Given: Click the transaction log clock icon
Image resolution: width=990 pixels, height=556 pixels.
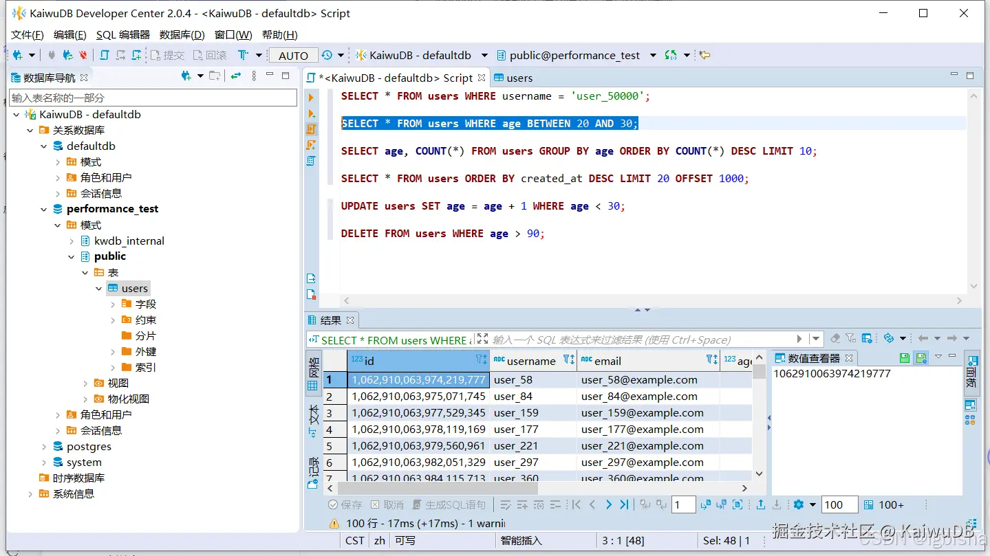Looking at the screenshot, I should (327, 55).
